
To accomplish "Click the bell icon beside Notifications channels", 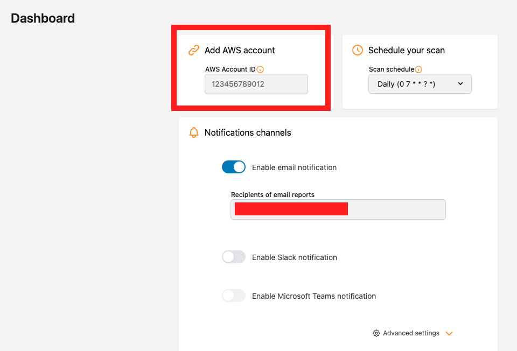I will click(x=193, y=132).
